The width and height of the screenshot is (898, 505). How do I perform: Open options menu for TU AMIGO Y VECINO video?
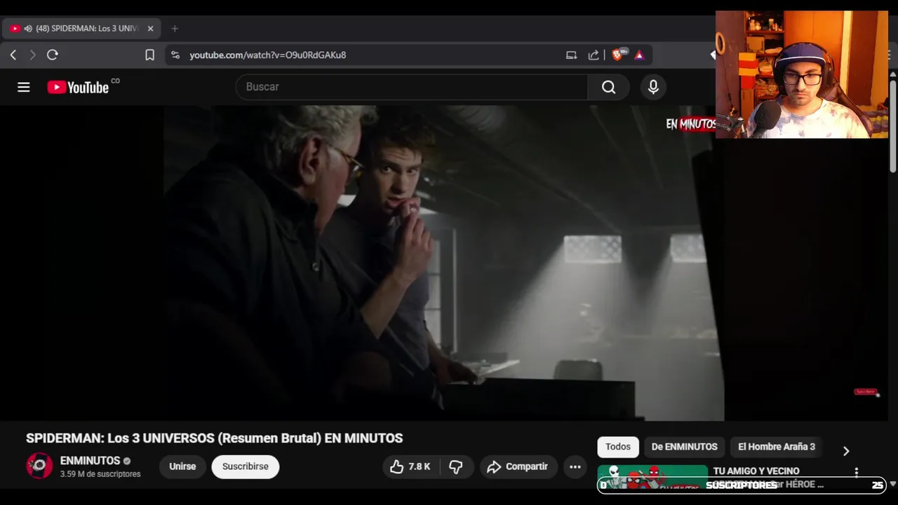point(856,473)
